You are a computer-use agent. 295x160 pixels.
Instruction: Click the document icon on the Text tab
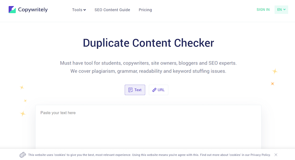(x=131, y=90)
